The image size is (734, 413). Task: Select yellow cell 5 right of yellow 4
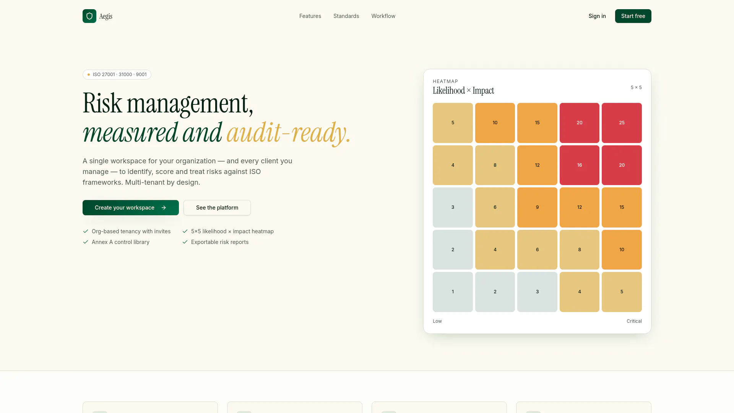click(x=622, y=292)
